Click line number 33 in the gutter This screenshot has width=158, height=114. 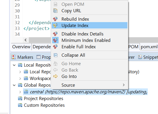(17, 28)
